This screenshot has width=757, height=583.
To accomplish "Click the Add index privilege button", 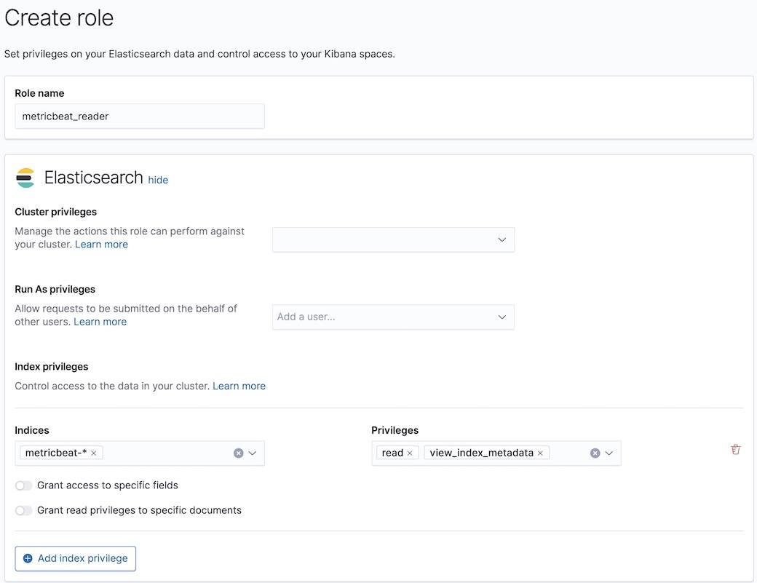I will pos(75,558).
